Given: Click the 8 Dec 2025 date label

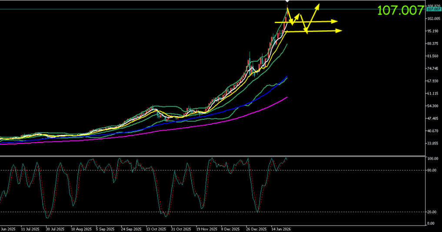Looking at the screenshot, I should coord(230,228).
